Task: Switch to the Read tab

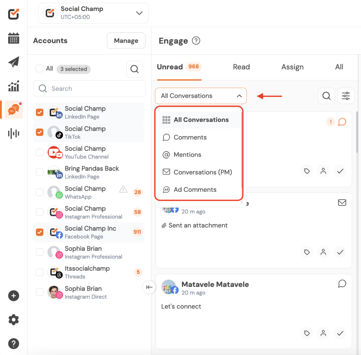Action: point(241,67)
